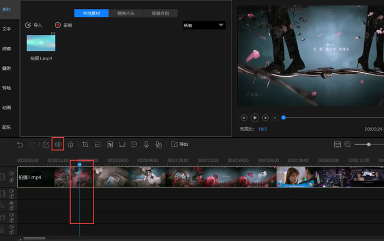Delete the selected clip

(x=71, y=144)
